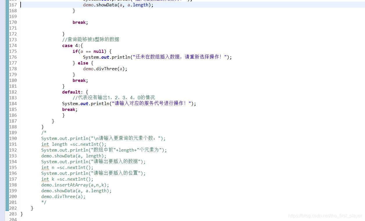365x221 pixels.
Task: Click the '/*' comment opener on line 189
Action: [44, 133]
